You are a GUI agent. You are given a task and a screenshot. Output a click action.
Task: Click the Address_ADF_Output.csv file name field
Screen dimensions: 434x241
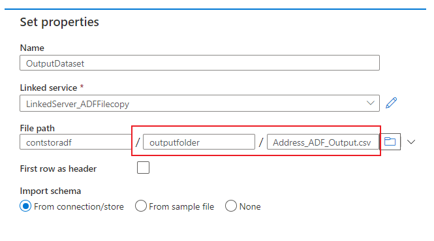click(x=323, y=142)
